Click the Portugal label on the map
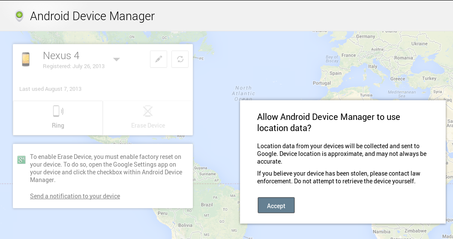 point(322,83)
